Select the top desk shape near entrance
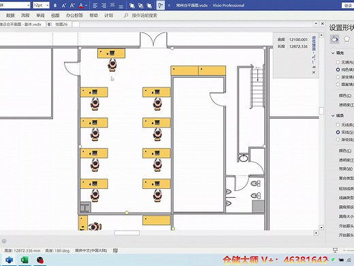Viewport: 354px width, 266px height. pos(111,53)
